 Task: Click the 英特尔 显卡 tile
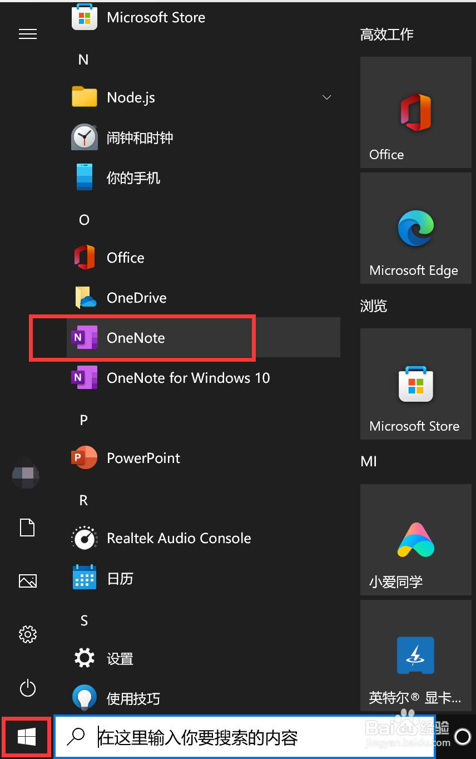pos(416,655)
